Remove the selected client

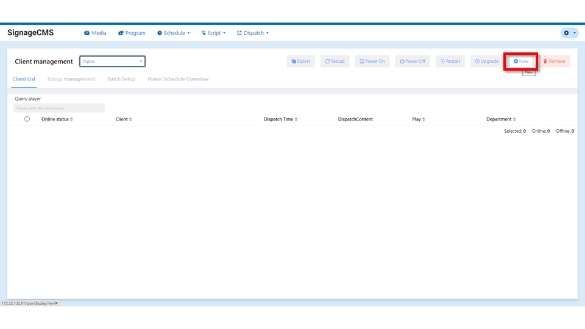(554, 62)
